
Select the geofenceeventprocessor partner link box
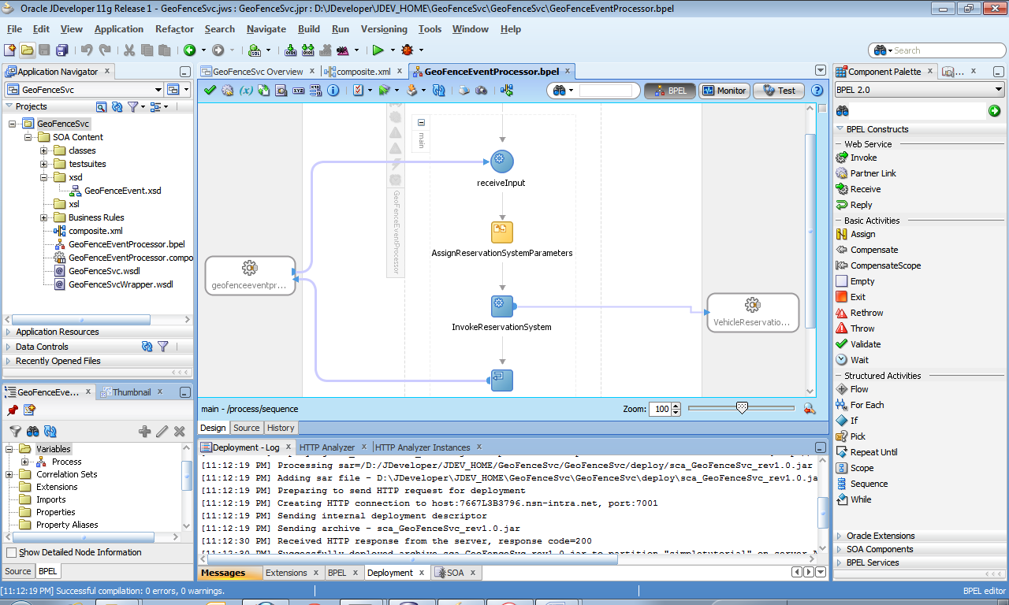(250, 276)
